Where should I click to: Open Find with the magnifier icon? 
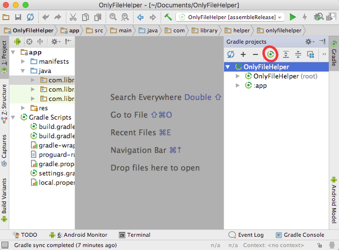point(113,17)
